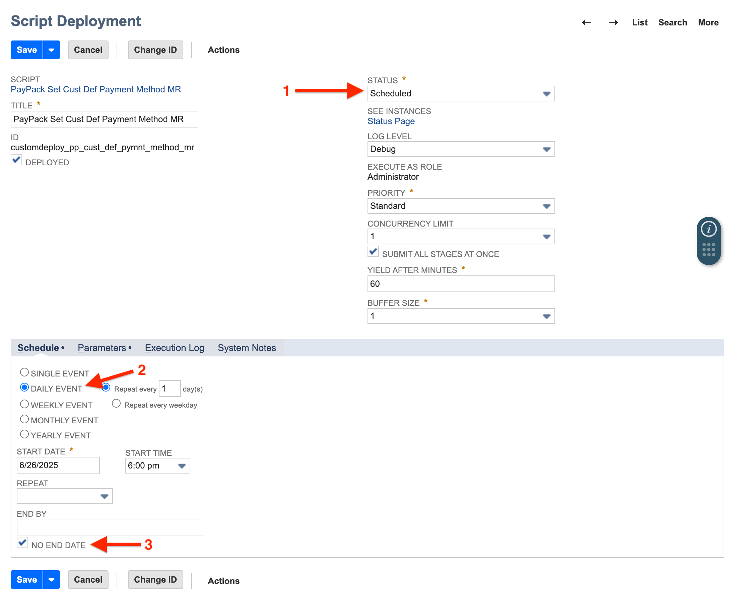Uncheck SUBMIT ALL STAGES AT ONCE
The height and width of the screenshot is (595, 735).
[373, 252]
